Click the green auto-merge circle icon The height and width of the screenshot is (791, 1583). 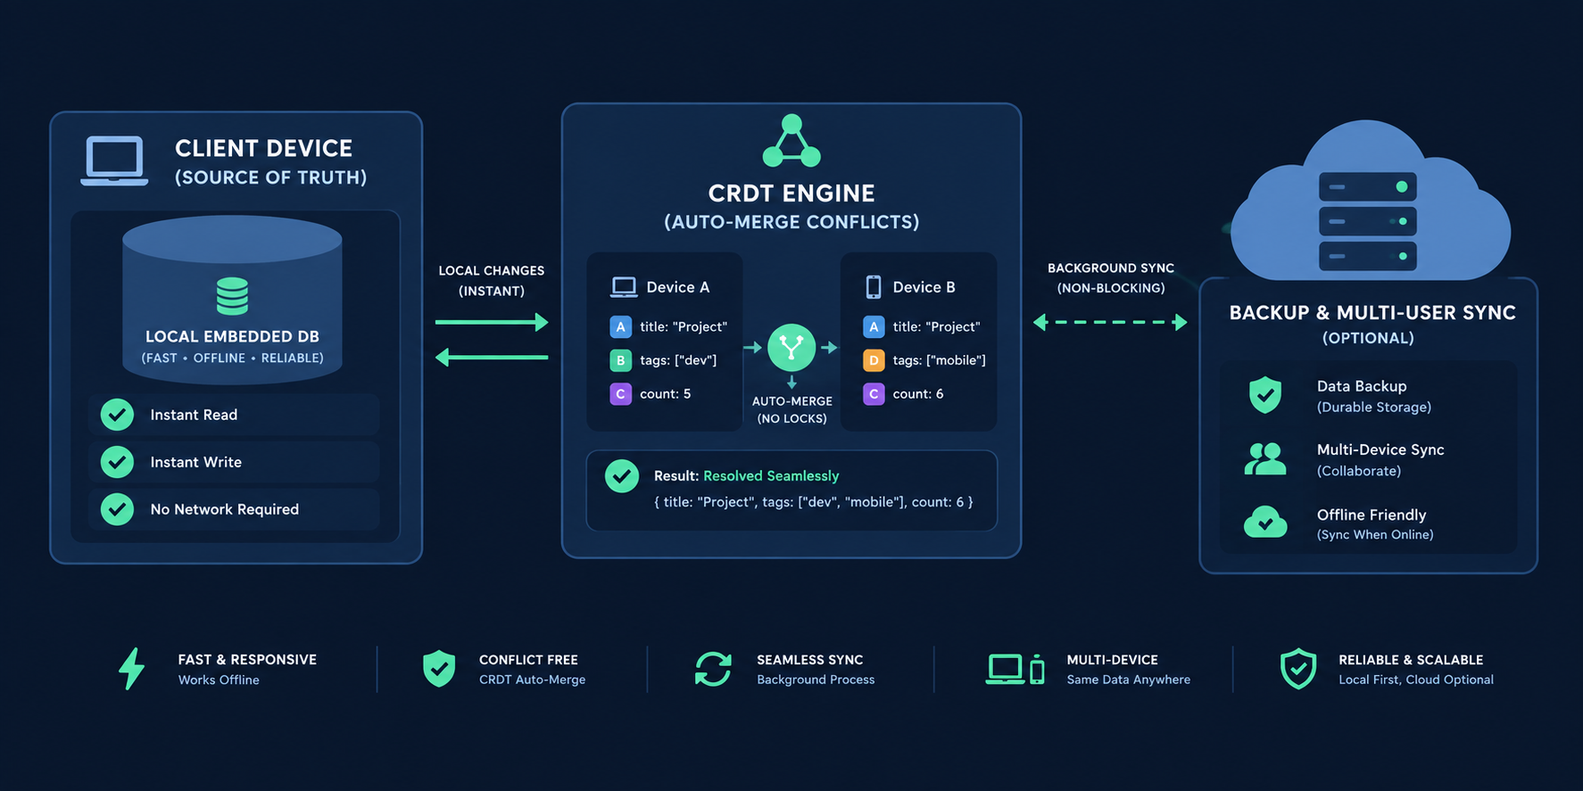[x=791, y=348]
